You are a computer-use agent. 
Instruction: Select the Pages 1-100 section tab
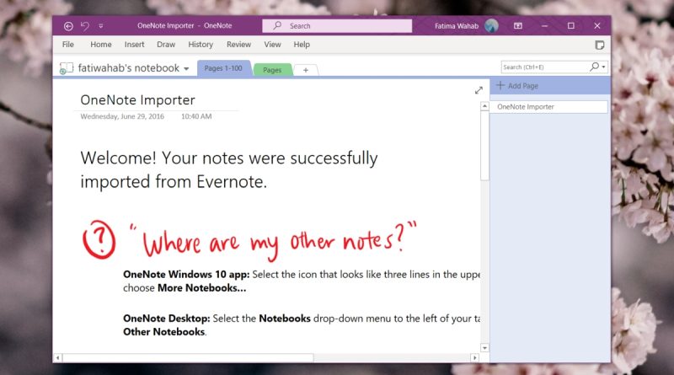(223, 68)
